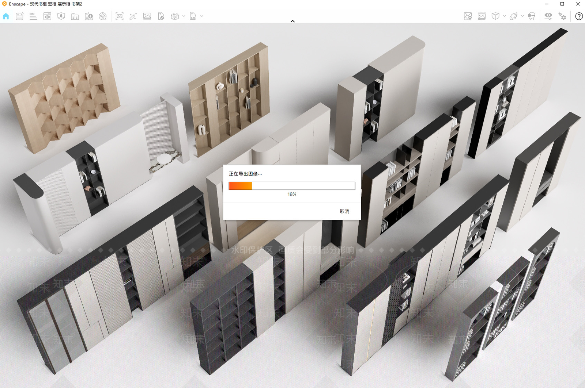Viewport: 585px width, 388px height.
Task: Open the help question mark icon
Action: click(x=579, y=16)
